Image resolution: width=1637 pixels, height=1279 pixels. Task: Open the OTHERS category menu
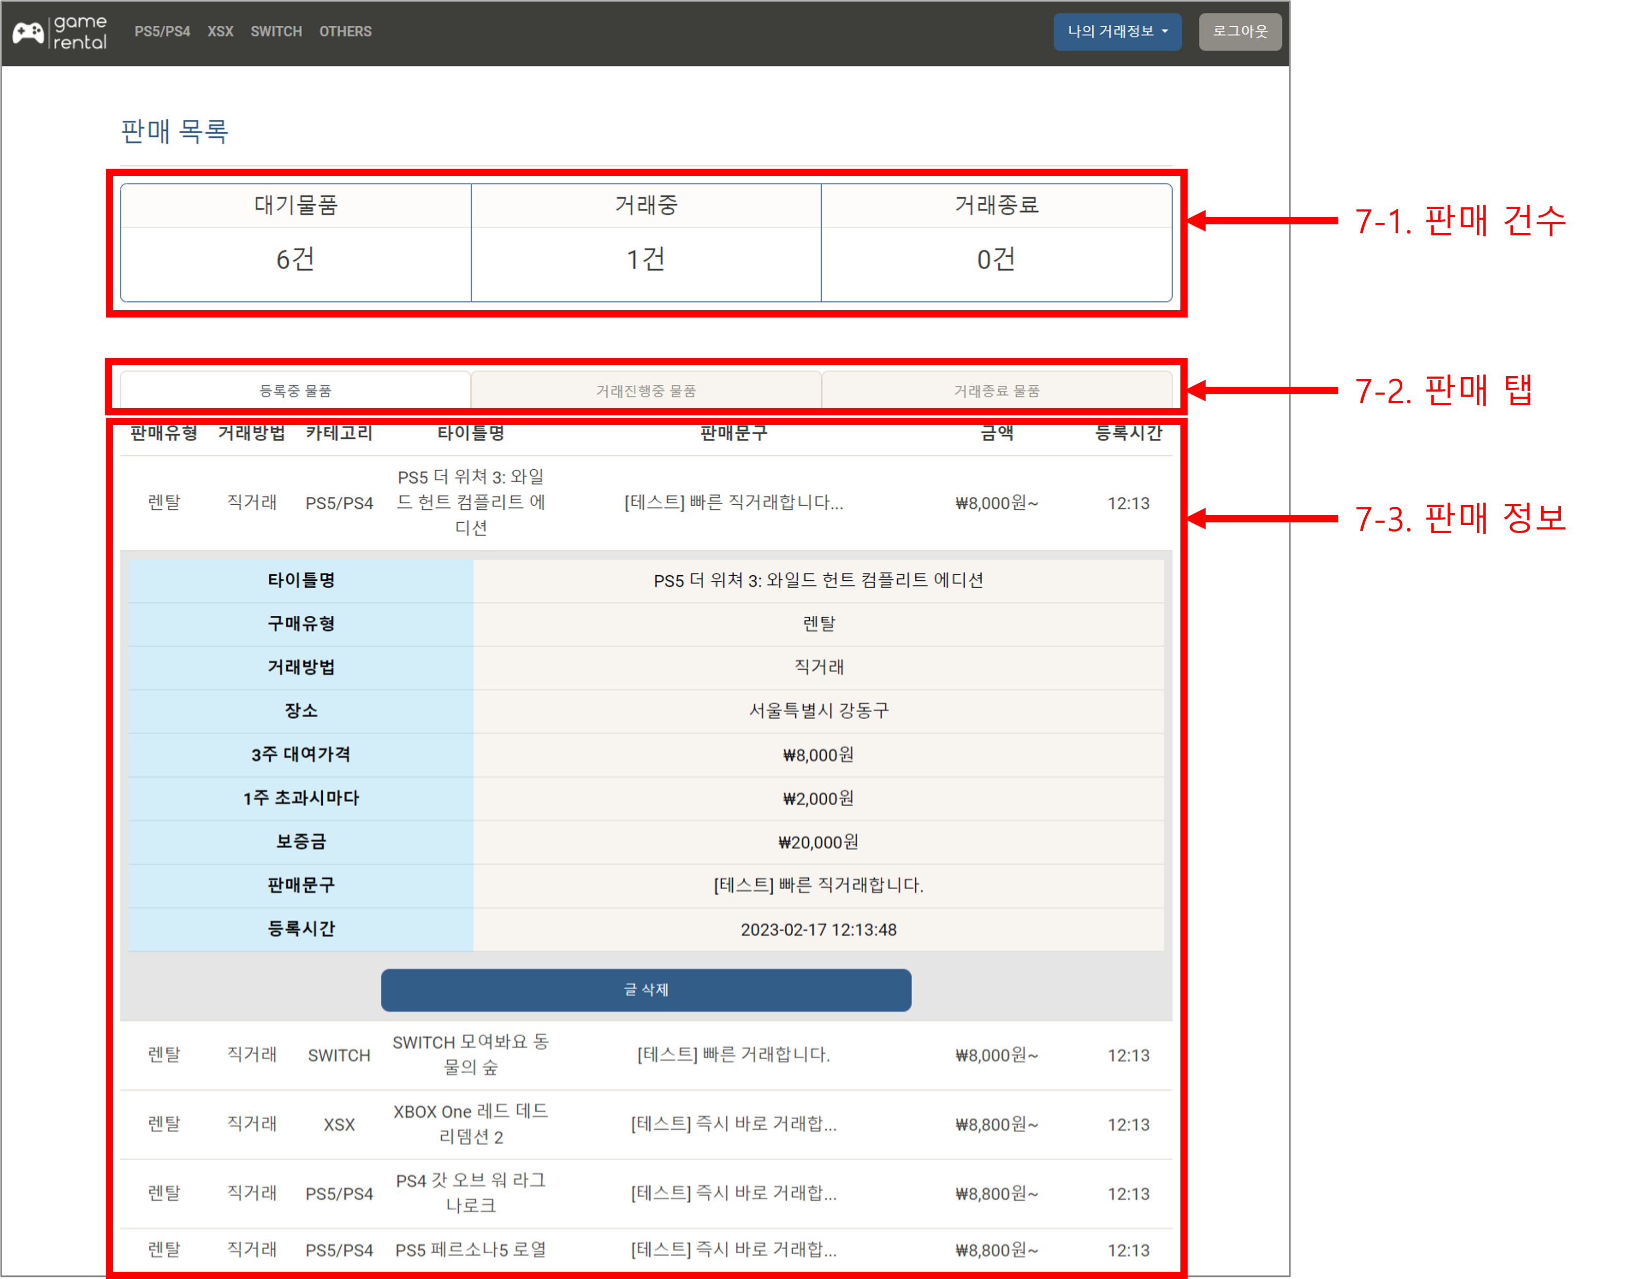tap(345, 31)
